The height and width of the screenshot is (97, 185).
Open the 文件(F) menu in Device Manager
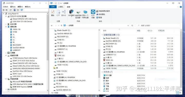point(6,7)
